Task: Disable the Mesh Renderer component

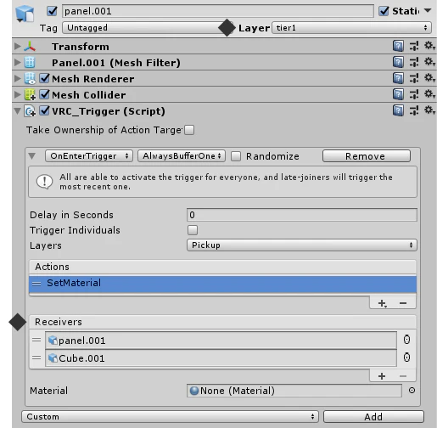Action: click(x=44, y=78)
